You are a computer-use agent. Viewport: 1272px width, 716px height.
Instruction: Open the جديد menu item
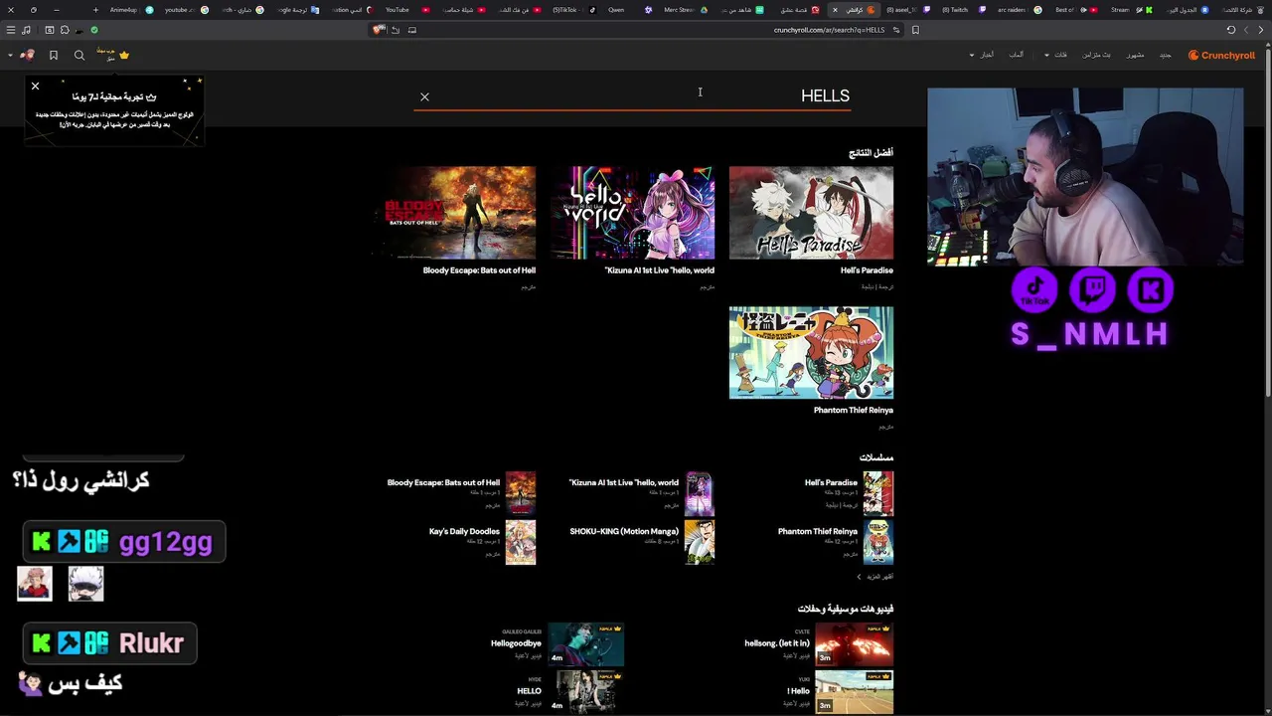pyautogui.click(x=1166, y=56)
